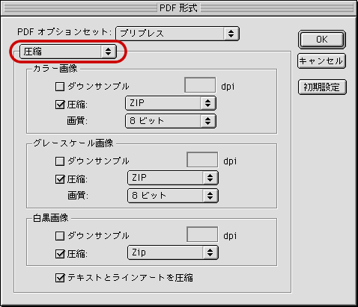358x307 pixels.
Task: Open カラー画像 画質 8 ビット dropdown
Action: coord(171,121)
